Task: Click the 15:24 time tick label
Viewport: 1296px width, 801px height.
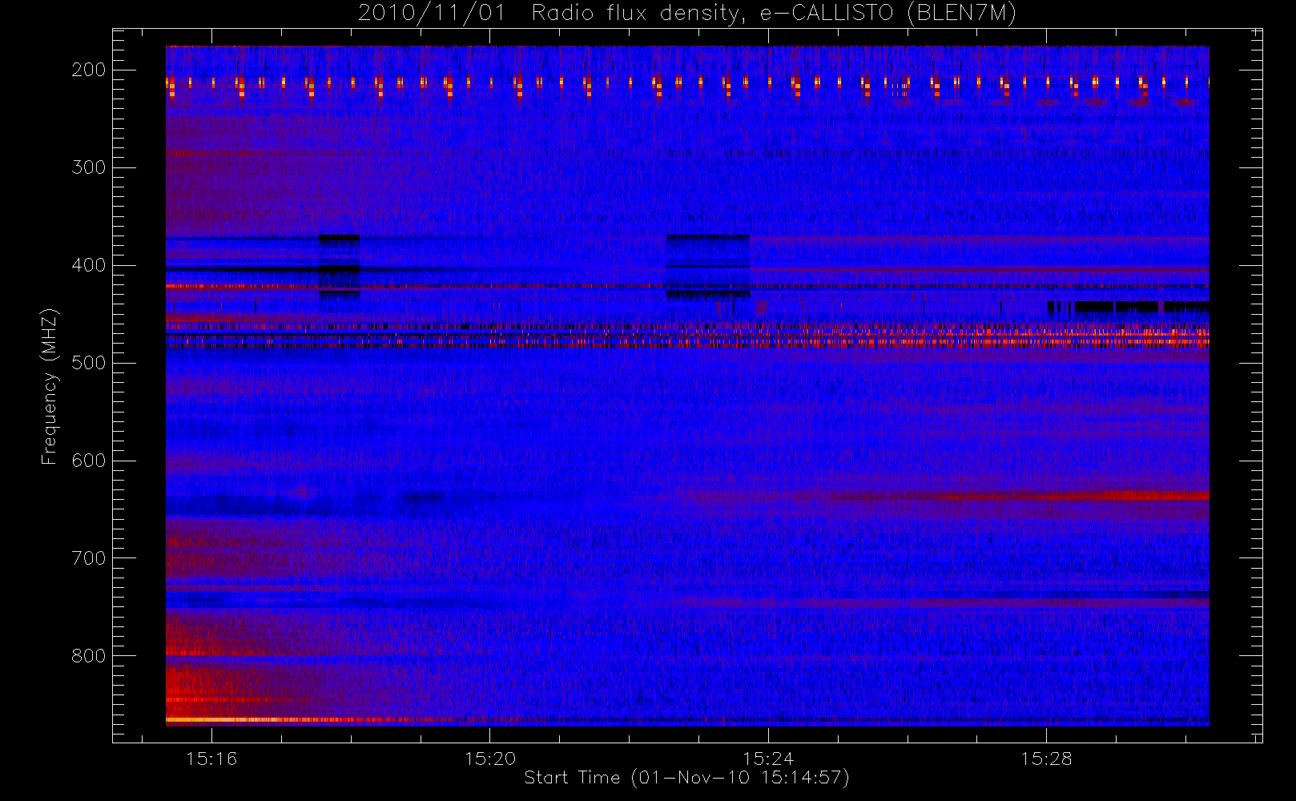Action: click(768, 759)
